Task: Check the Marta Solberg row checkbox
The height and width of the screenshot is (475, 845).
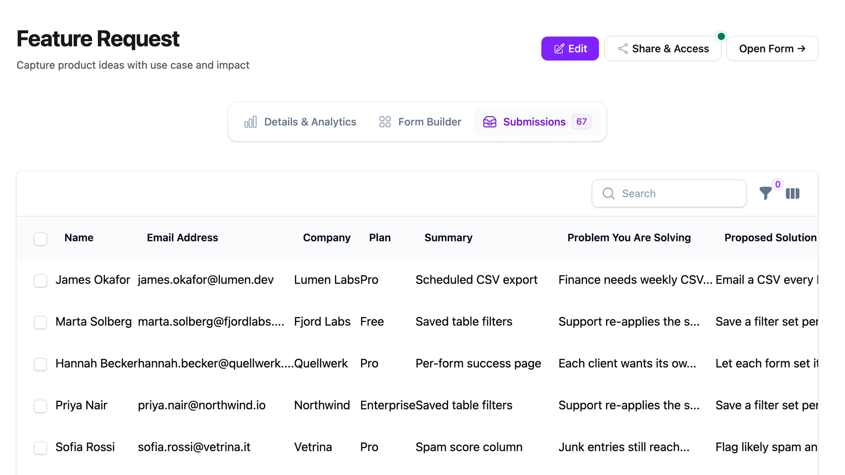Action: tap(40, 322)
